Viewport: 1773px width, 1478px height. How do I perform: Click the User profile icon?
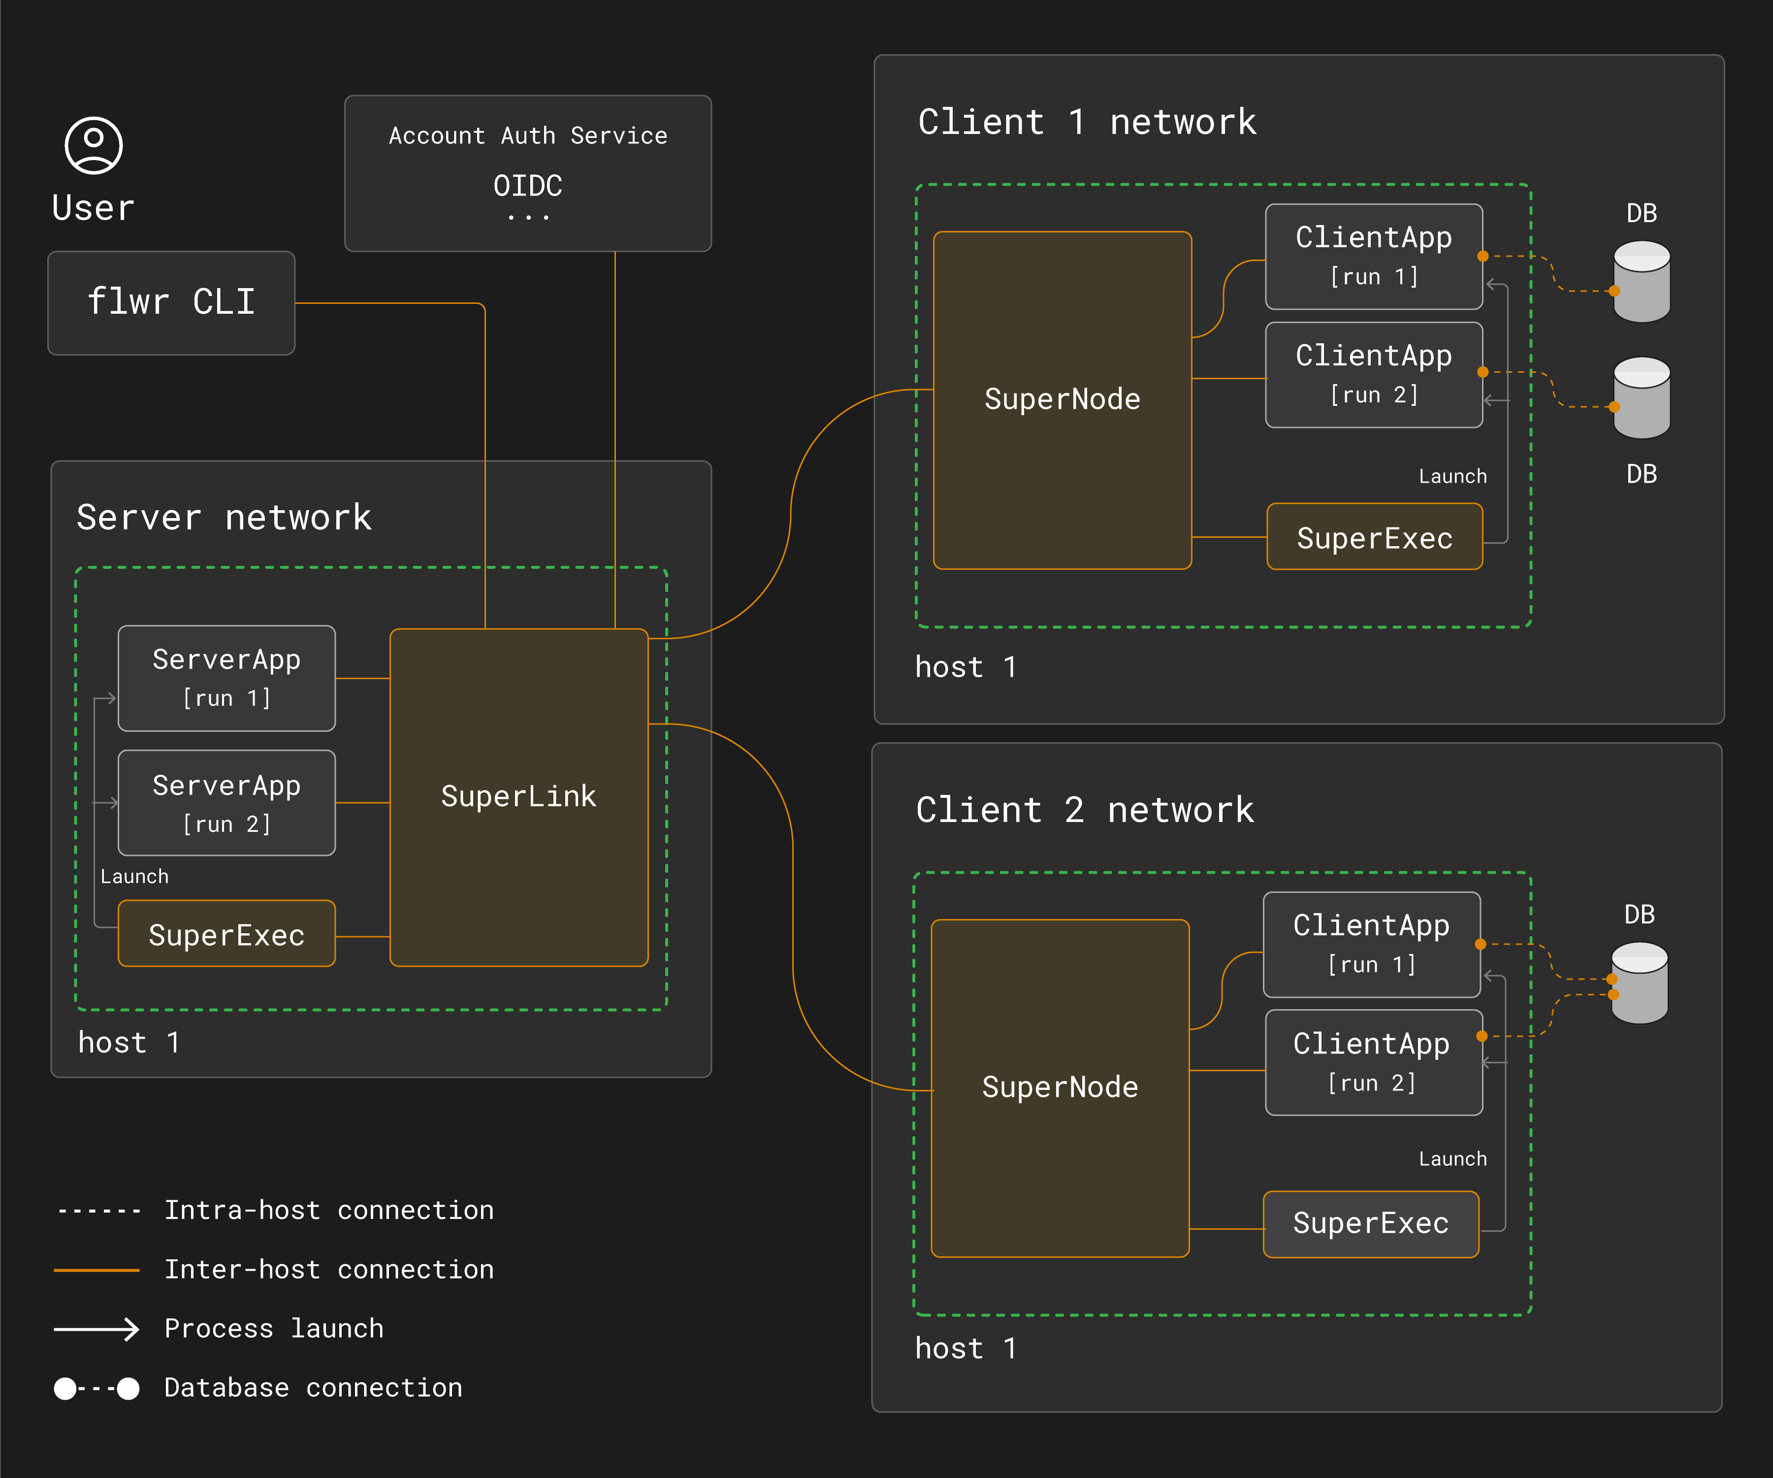click(x=94, y=145)
